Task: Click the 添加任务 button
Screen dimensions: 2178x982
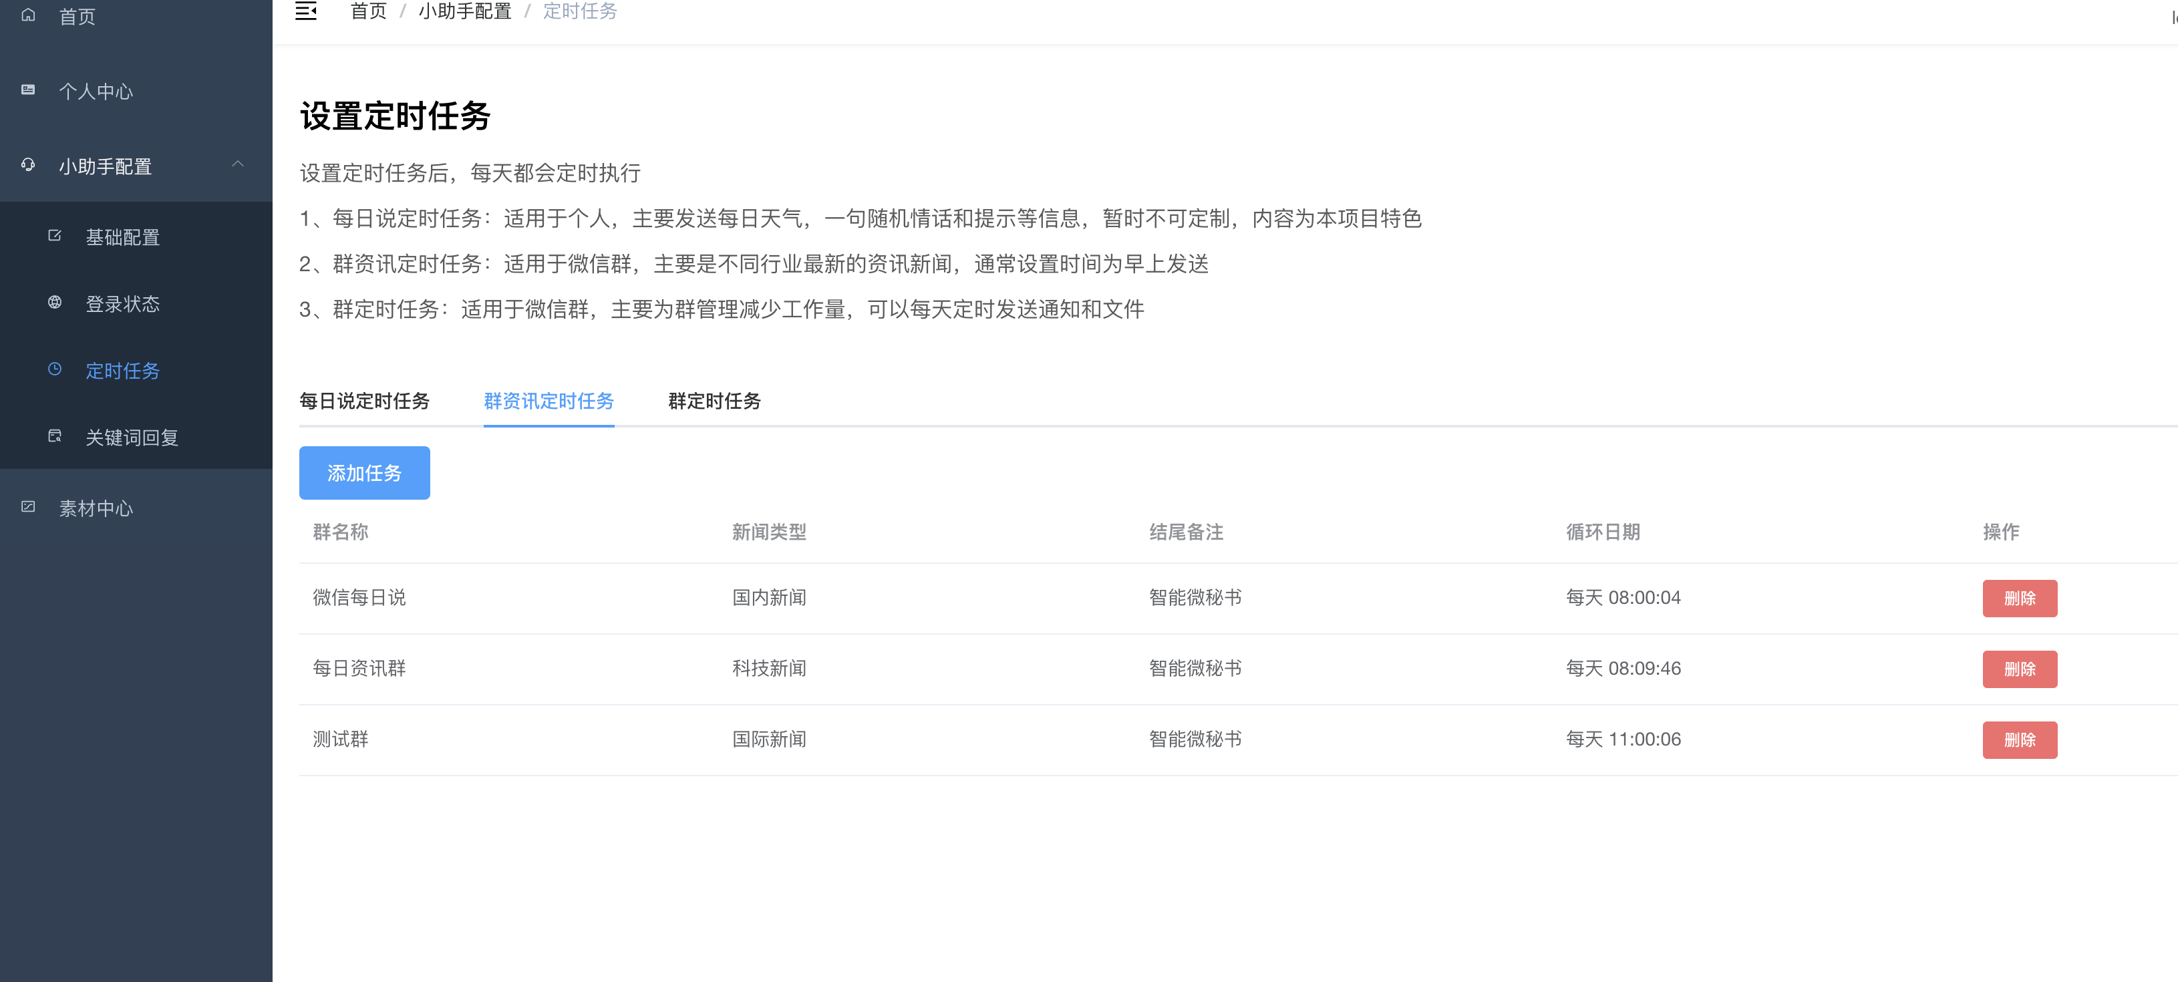Action: tap(364, 473)
